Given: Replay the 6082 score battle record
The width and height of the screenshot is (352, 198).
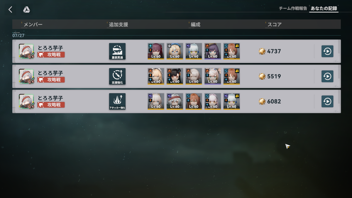Looking at the screenshot, I should pos(327,101).
